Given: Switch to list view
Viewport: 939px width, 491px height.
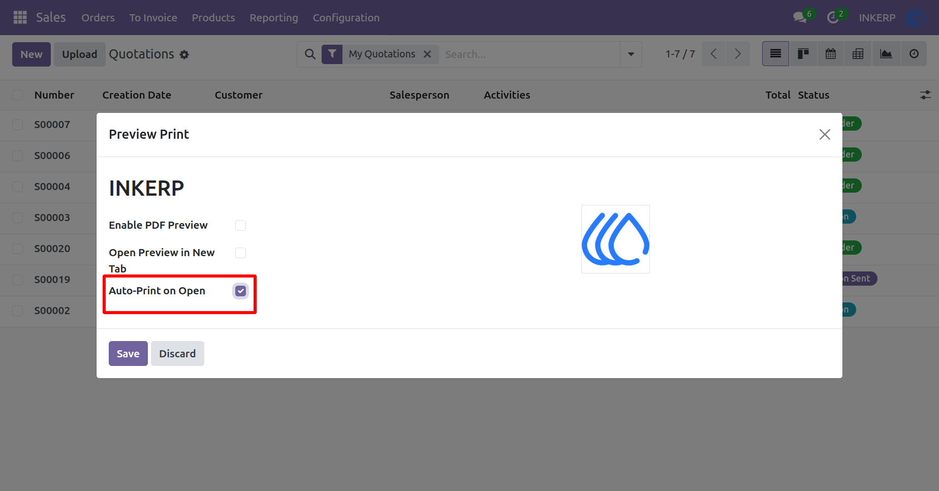Looking at the screenshot, I should point(775,54).
